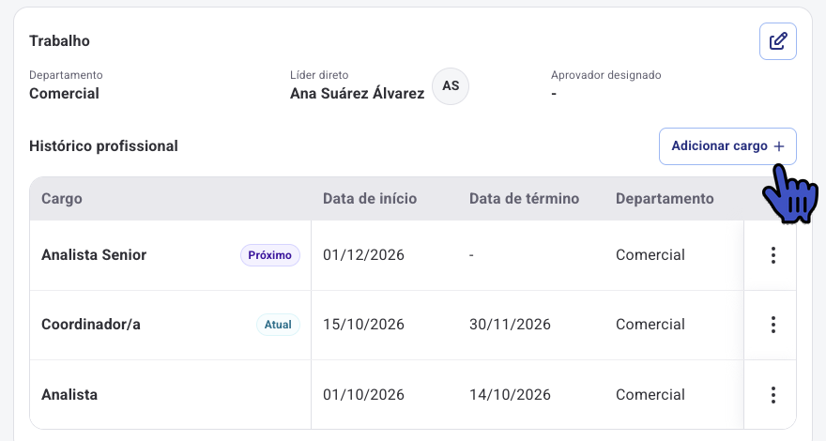Click Comercial in the Analista row ending 14/10/2026
The width and height of the screenshot is (826, 441).
click(x=650, y=395)
